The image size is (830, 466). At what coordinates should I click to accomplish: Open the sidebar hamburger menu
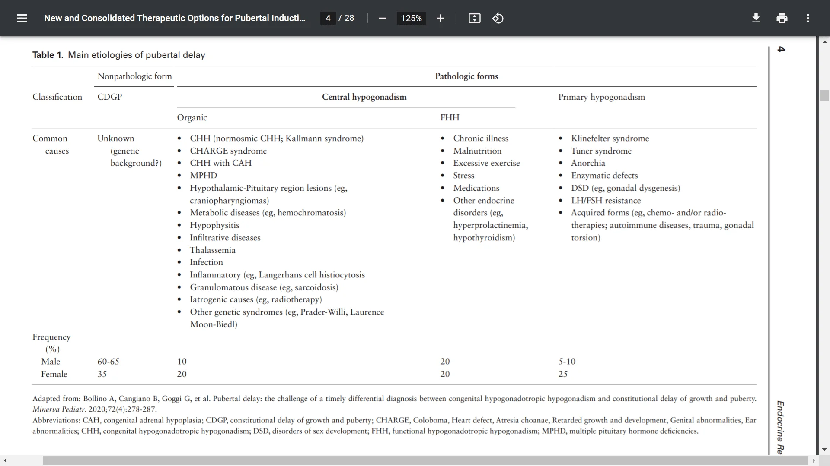tap(22, 18)
